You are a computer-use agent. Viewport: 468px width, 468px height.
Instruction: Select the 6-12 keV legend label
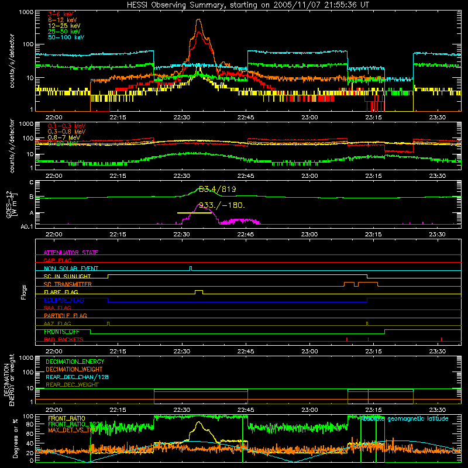63,20
